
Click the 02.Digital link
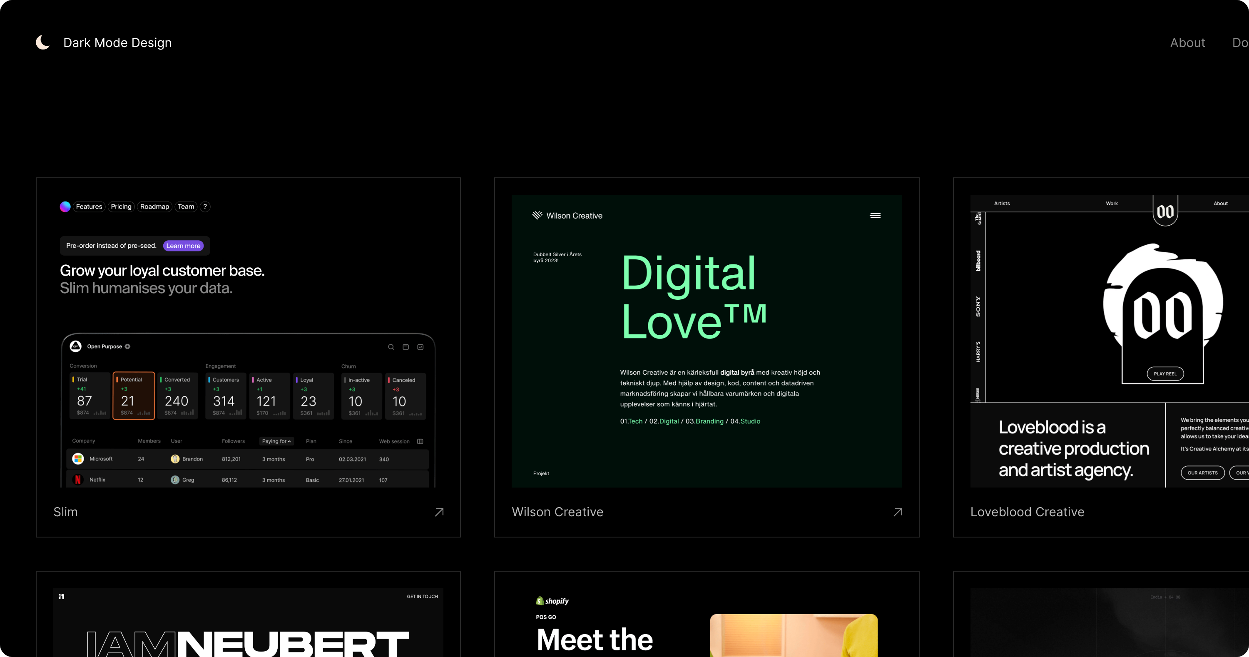pyautogui.click(x=664, y=421)
